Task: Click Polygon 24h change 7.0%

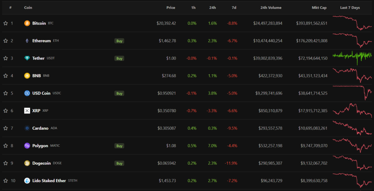Action: [x=213, y=146]
